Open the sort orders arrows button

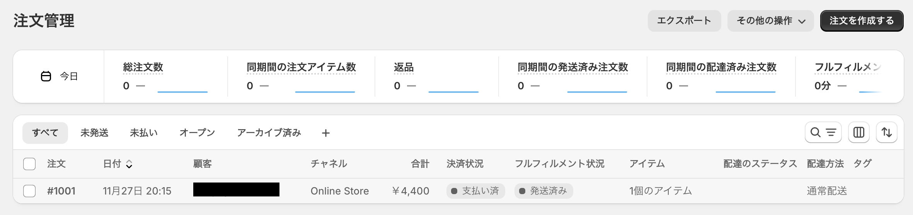[886, 132]
